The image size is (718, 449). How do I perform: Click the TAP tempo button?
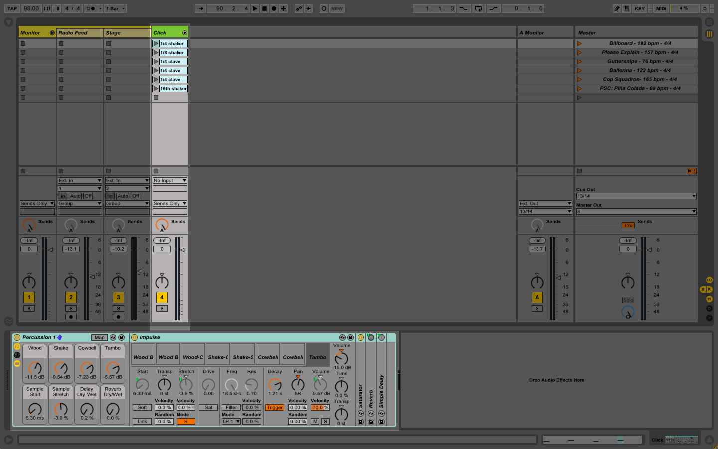click(12, 8)
